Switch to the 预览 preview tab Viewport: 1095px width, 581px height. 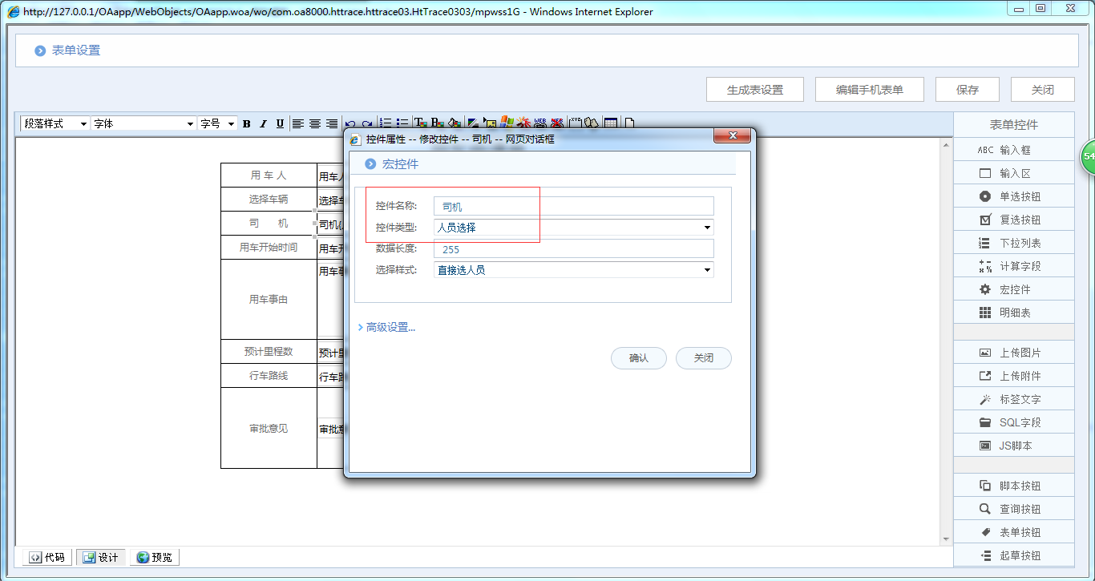[154, 557]
